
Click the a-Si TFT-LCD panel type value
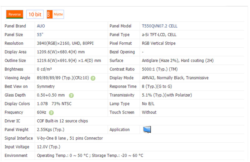coord(159,35)
